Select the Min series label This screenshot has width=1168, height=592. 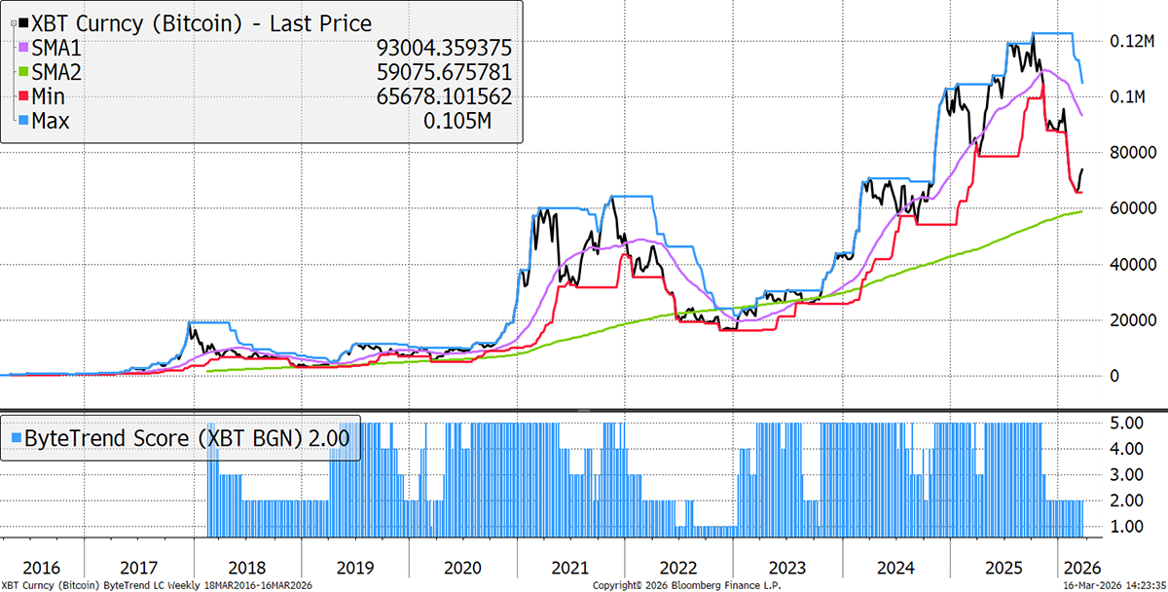pos(51,97)
